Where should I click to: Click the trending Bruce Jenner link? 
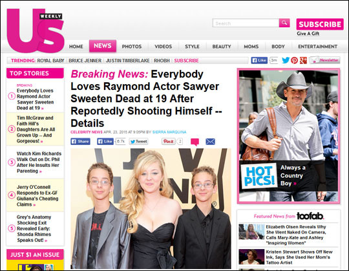pyautogui.click(x=85, y=61)
